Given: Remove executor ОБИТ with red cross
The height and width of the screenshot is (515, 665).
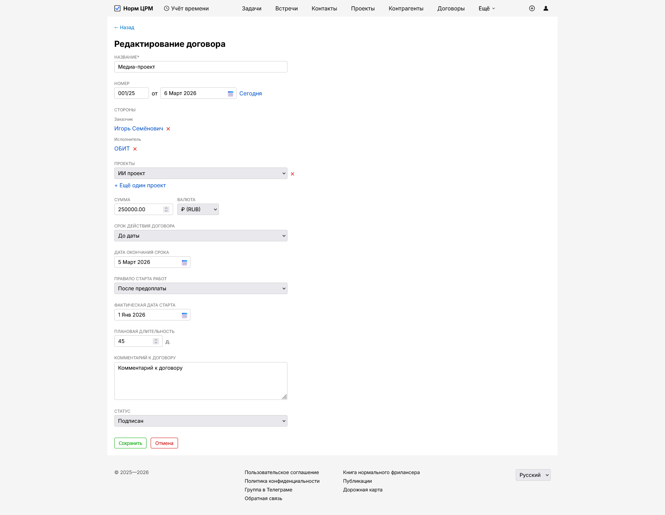Looking at the screenshot, I should [135, 149].
